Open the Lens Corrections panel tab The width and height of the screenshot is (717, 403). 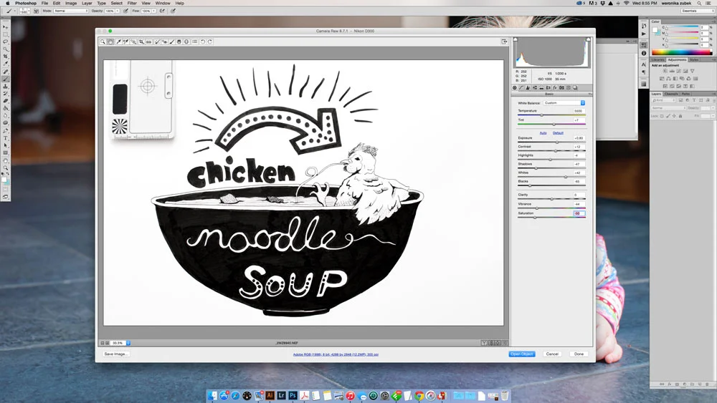[549, 87]
